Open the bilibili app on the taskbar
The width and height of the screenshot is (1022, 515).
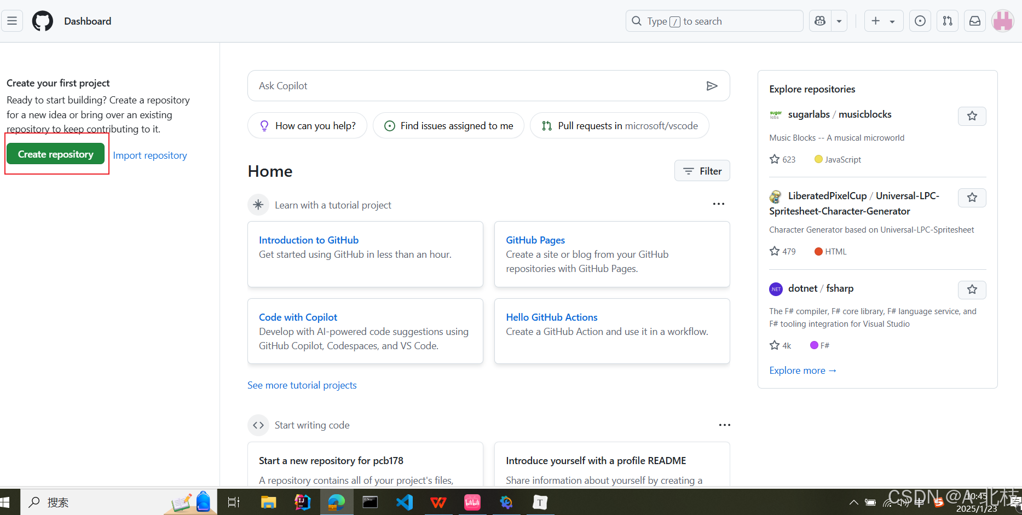(472, 502)
